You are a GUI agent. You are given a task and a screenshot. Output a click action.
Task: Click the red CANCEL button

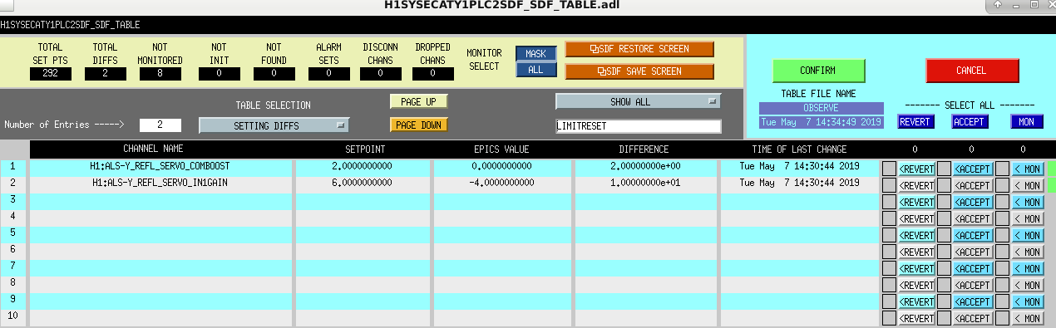tap(971, 71)
